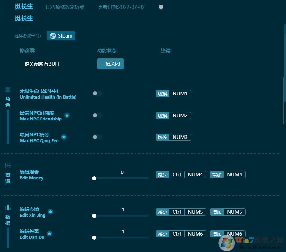The width and height of the screenshot is (286, 252).
Task: Click the heart favorite icon beside the update date
Action: coord(161,7)
